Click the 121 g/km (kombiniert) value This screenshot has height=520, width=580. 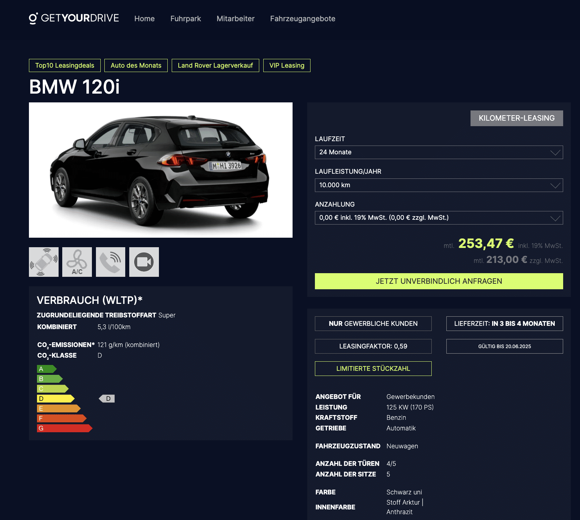(129, 345)
